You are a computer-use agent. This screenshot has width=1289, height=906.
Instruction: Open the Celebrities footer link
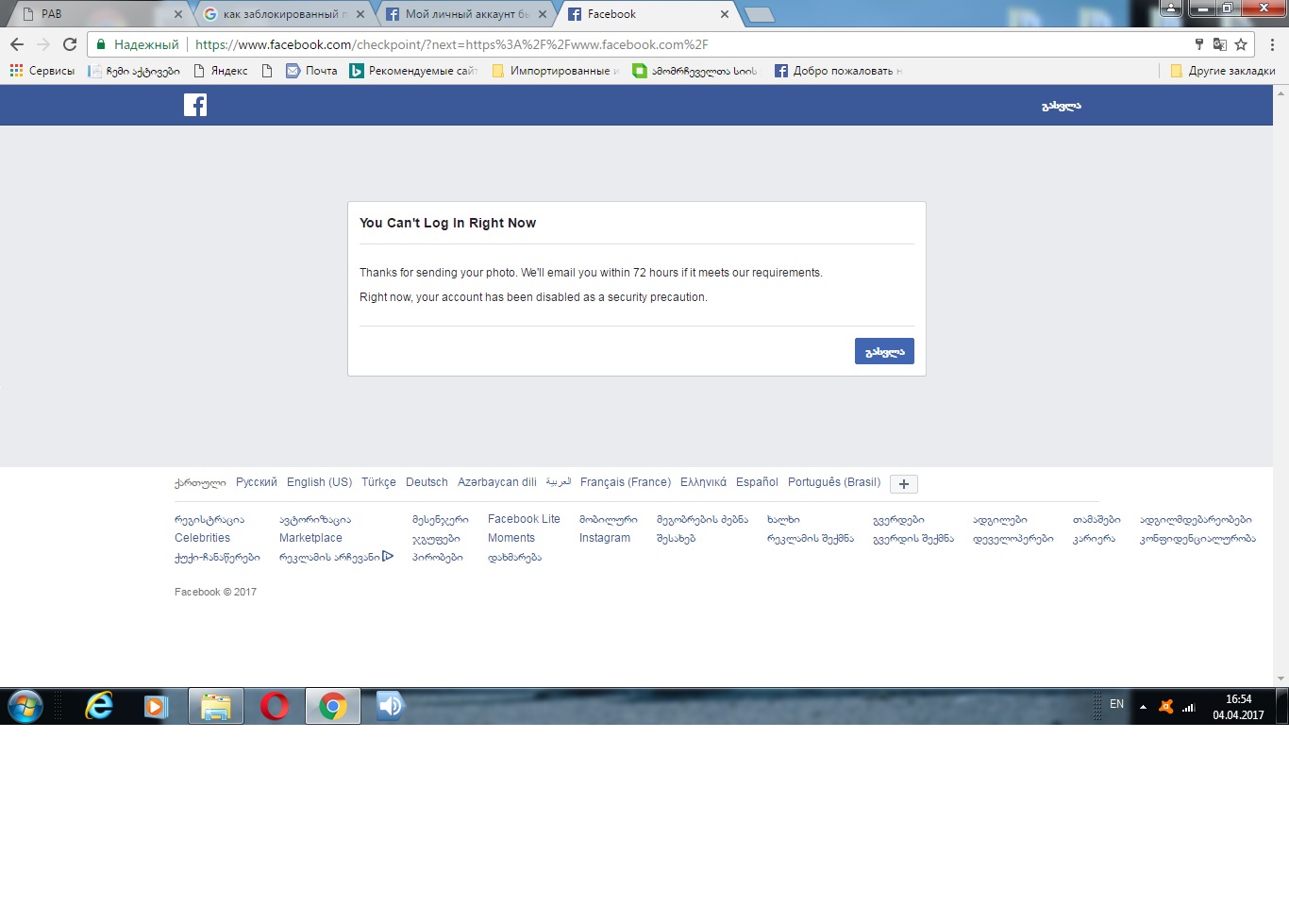(x=202, y=538)
